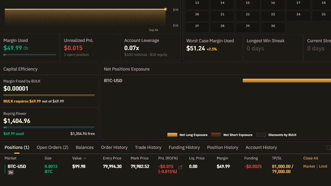Click the PnL (ROI%) column header

168,158
